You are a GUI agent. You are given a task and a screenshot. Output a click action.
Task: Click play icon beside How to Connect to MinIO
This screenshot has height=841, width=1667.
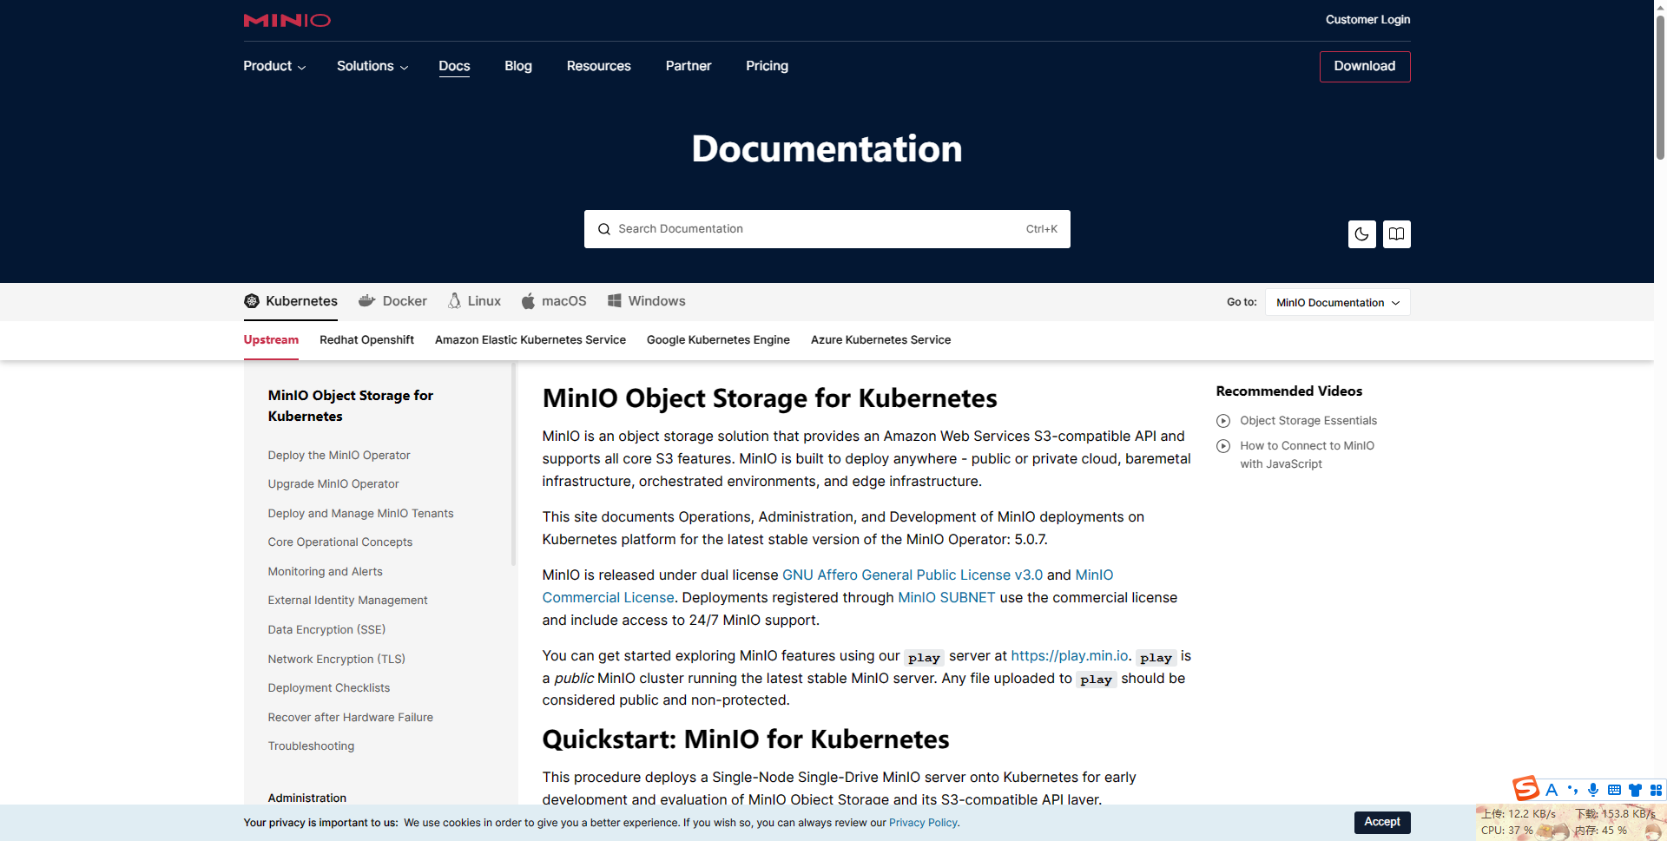(x=1223, y=446)
